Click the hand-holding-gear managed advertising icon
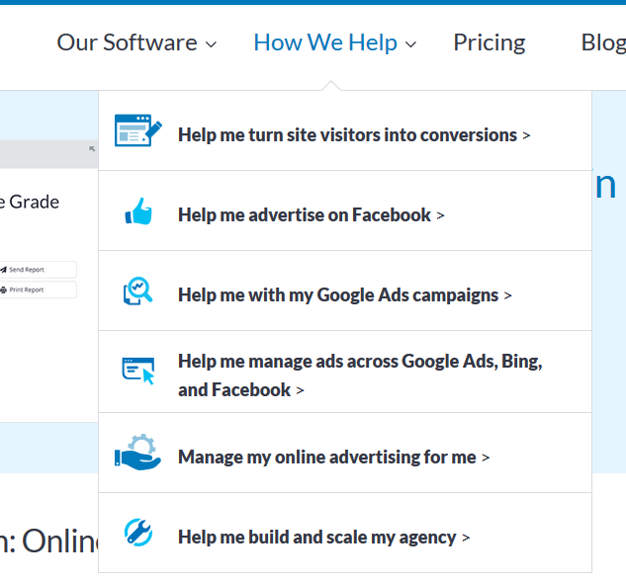The width and height of the screenshot is (626, 583). pos(137,453)
